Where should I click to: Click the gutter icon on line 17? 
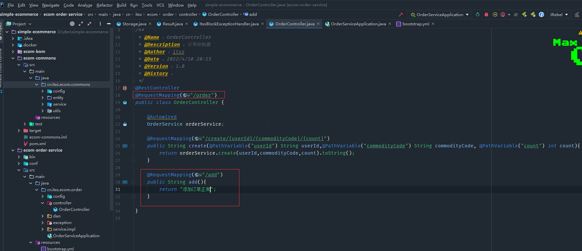tap(125, 88)
